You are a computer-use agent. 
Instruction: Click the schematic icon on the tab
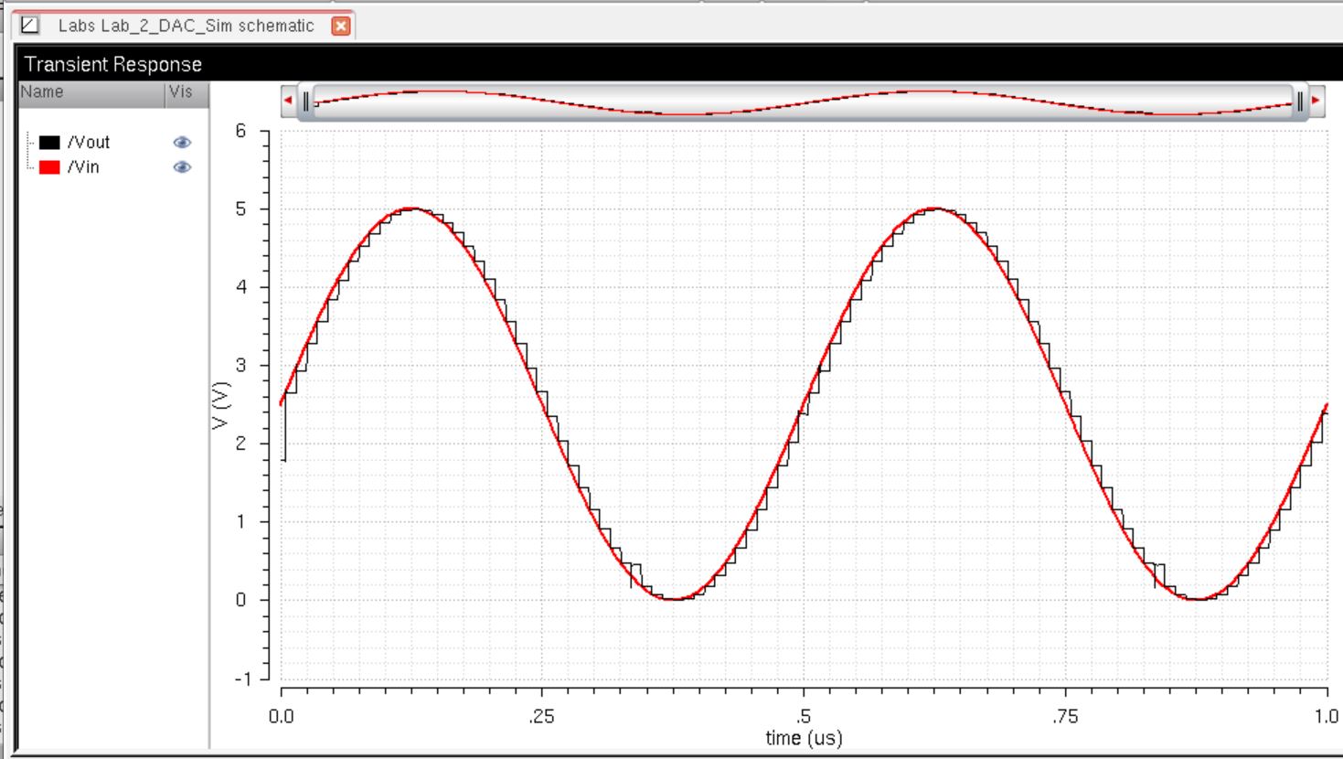(30, 26)
